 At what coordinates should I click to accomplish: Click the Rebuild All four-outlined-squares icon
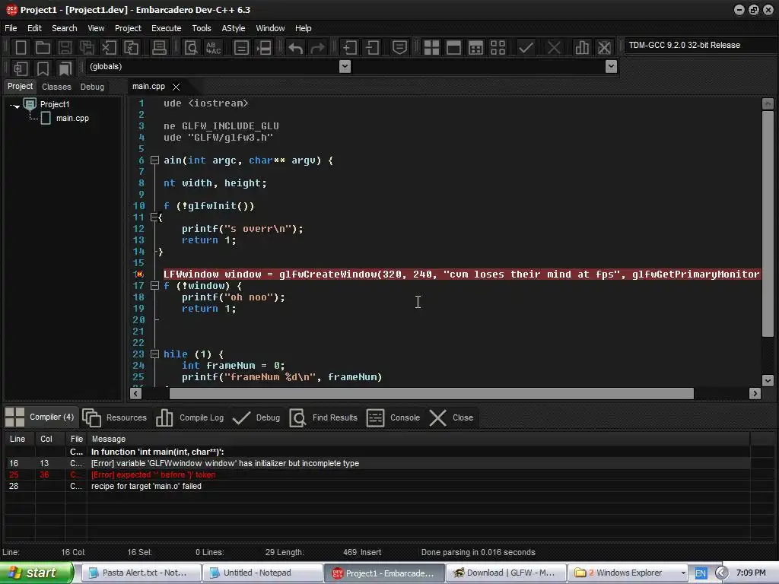click(498, 48)
